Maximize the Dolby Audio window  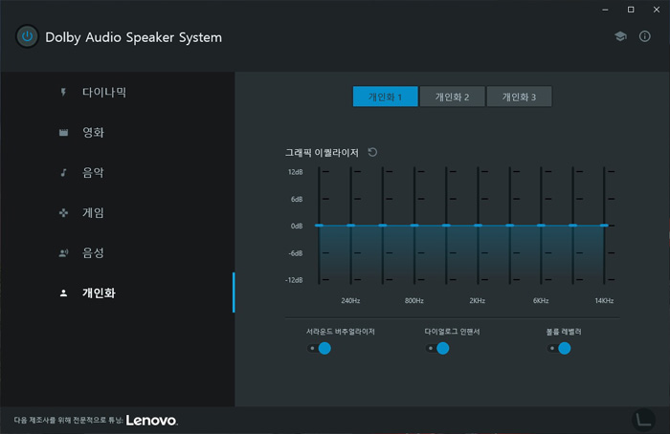(x=631, y=10)
